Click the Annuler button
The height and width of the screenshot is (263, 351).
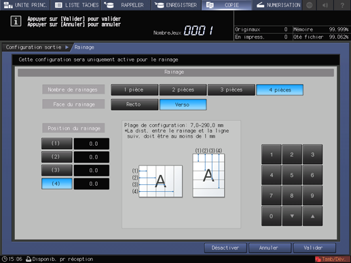pos(270,248)
